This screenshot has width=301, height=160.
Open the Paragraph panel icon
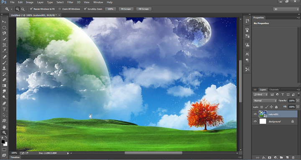coord(247,60)
